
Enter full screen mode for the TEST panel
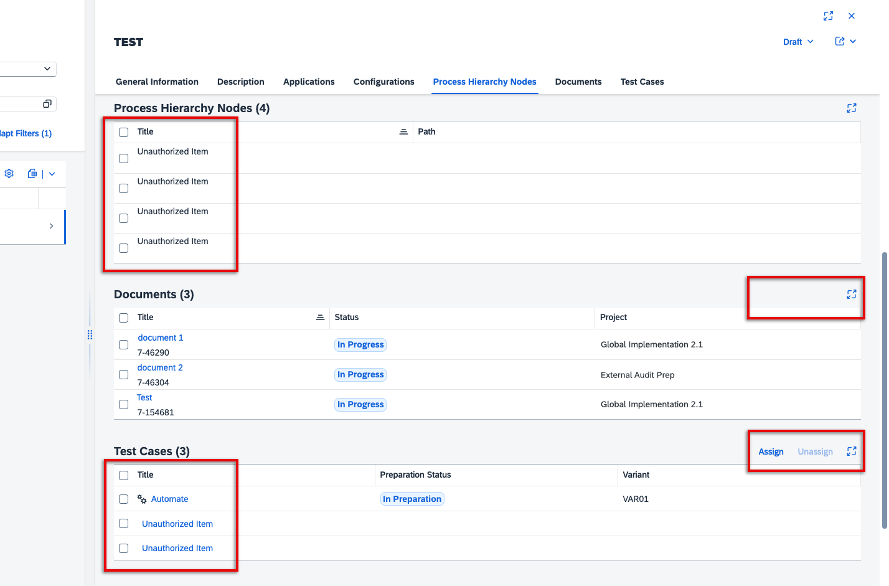tap(828, 16)
